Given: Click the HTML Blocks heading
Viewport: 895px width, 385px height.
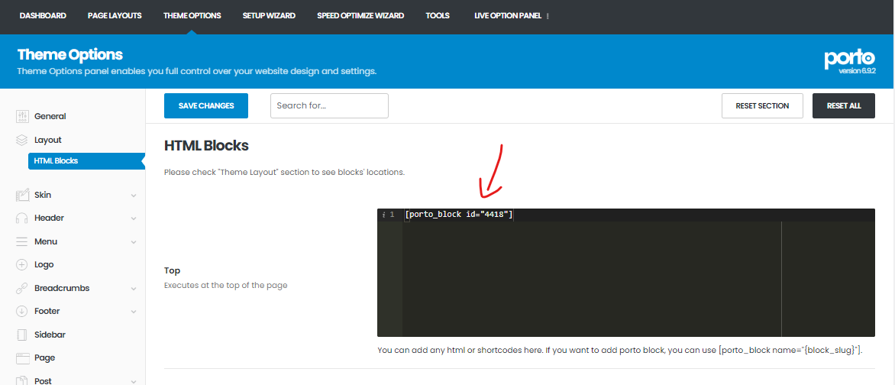Looking at the screenshot, I should point(207,146).
